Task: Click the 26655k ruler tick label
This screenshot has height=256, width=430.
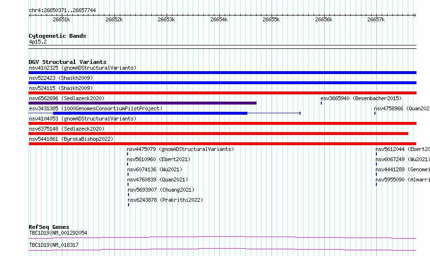Action: (x=271, y=19)
